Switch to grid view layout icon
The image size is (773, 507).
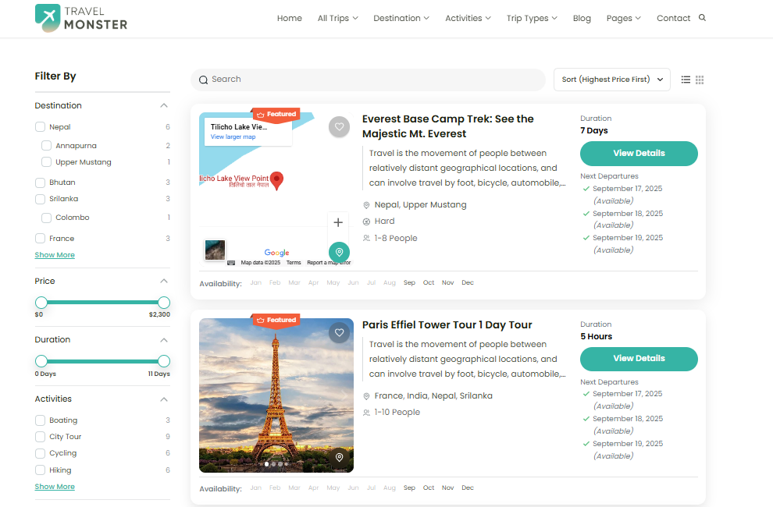coord(700,80)
